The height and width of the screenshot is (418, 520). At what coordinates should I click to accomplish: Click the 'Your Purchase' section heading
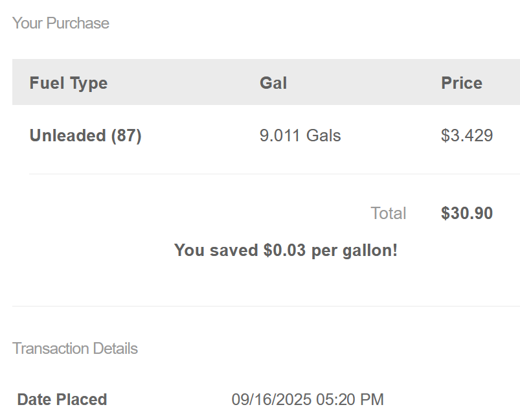point(61,23)
